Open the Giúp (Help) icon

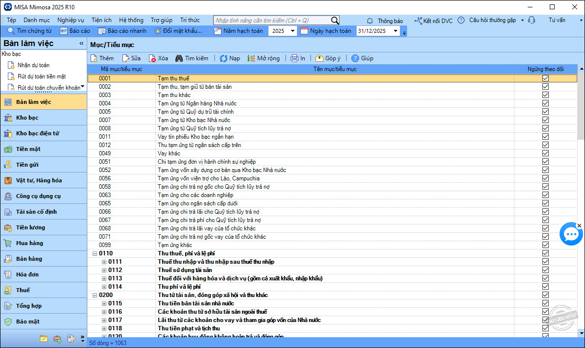[355, 58]
